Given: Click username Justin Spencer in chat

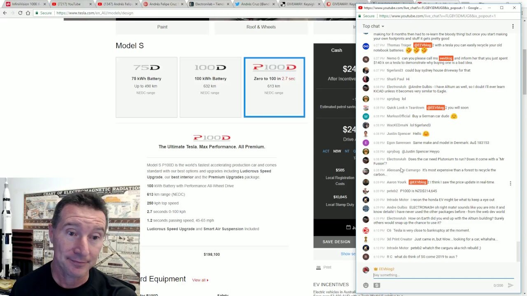Looking at the screenshot, I should [399, 134].
